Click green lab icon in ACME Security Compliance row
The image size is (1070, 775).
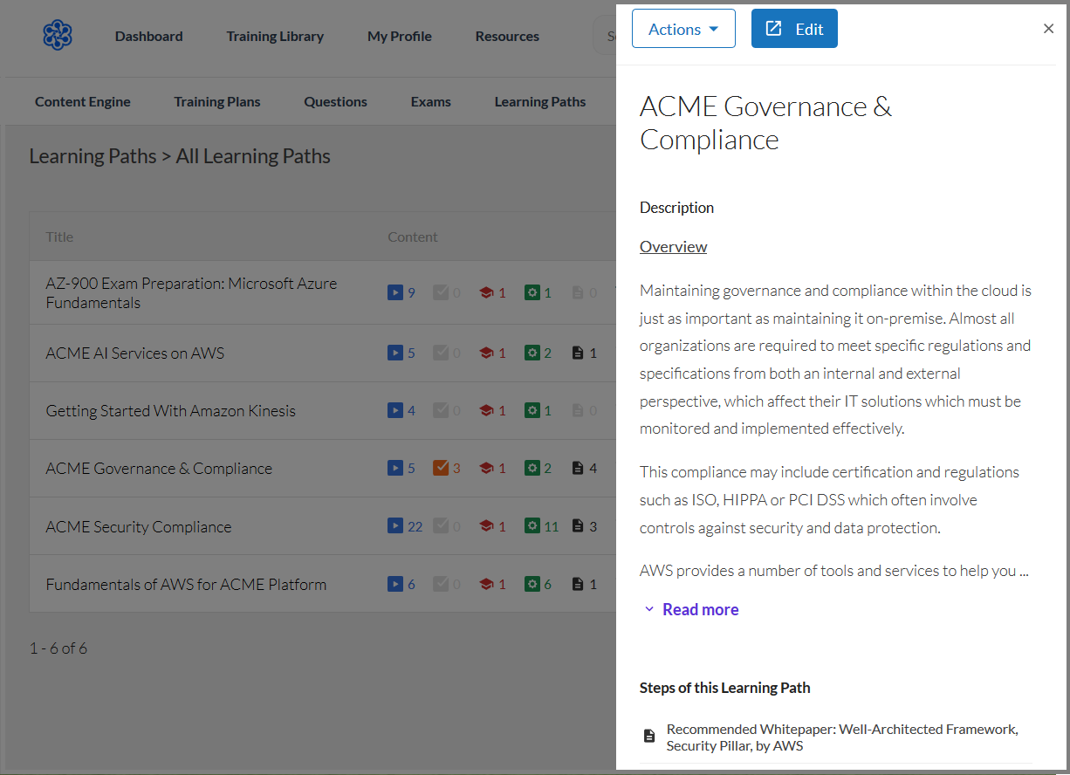pos(532,526)
